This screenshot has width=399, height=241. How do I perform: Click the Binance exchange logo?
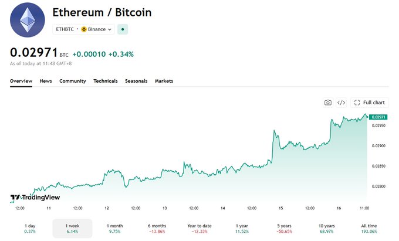(x=84, y=29)
